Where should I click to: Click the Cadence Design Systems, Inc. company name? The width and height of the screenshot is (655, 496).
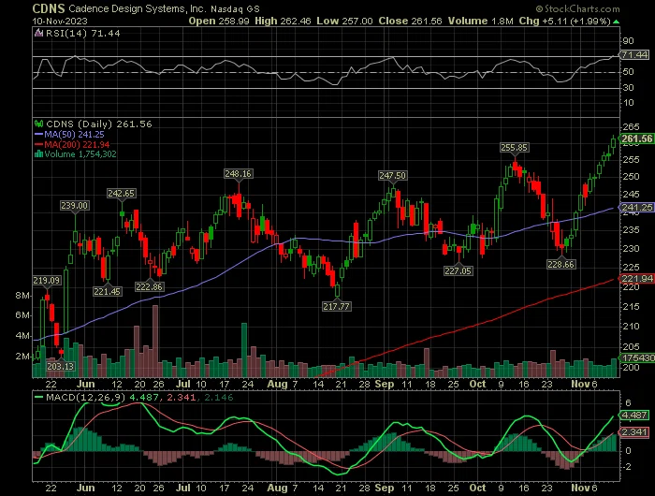point(137,8)
